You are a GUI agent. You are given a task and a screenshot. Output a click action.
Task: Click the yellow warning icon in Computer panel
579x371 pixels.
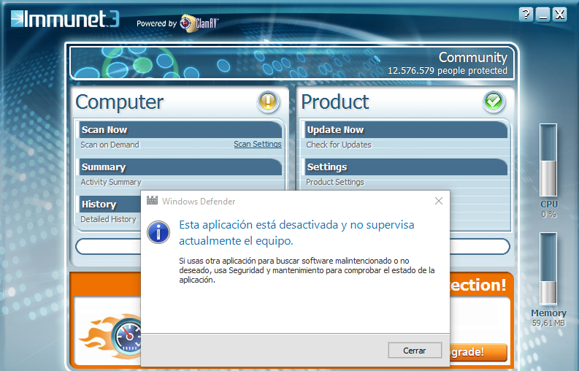tap(268, 102)
